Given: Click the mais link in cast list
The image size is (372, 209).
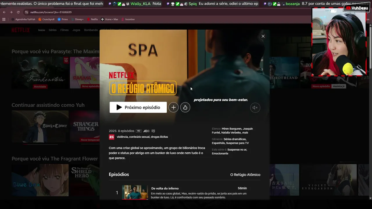Looking at the screenshot, I should tap(245, 133).
